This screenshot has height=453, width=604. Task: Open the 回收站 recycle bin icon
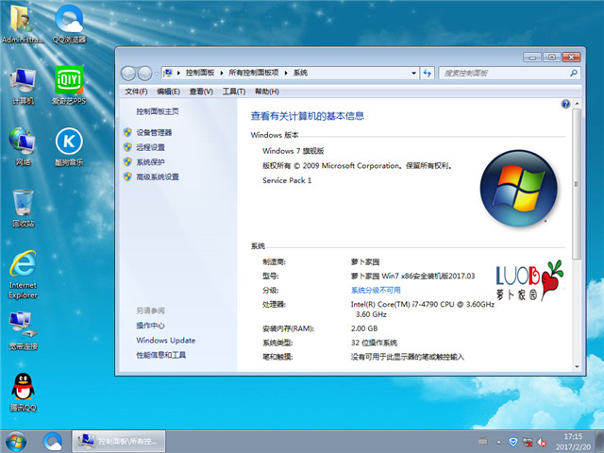click(x=23, y=208)
